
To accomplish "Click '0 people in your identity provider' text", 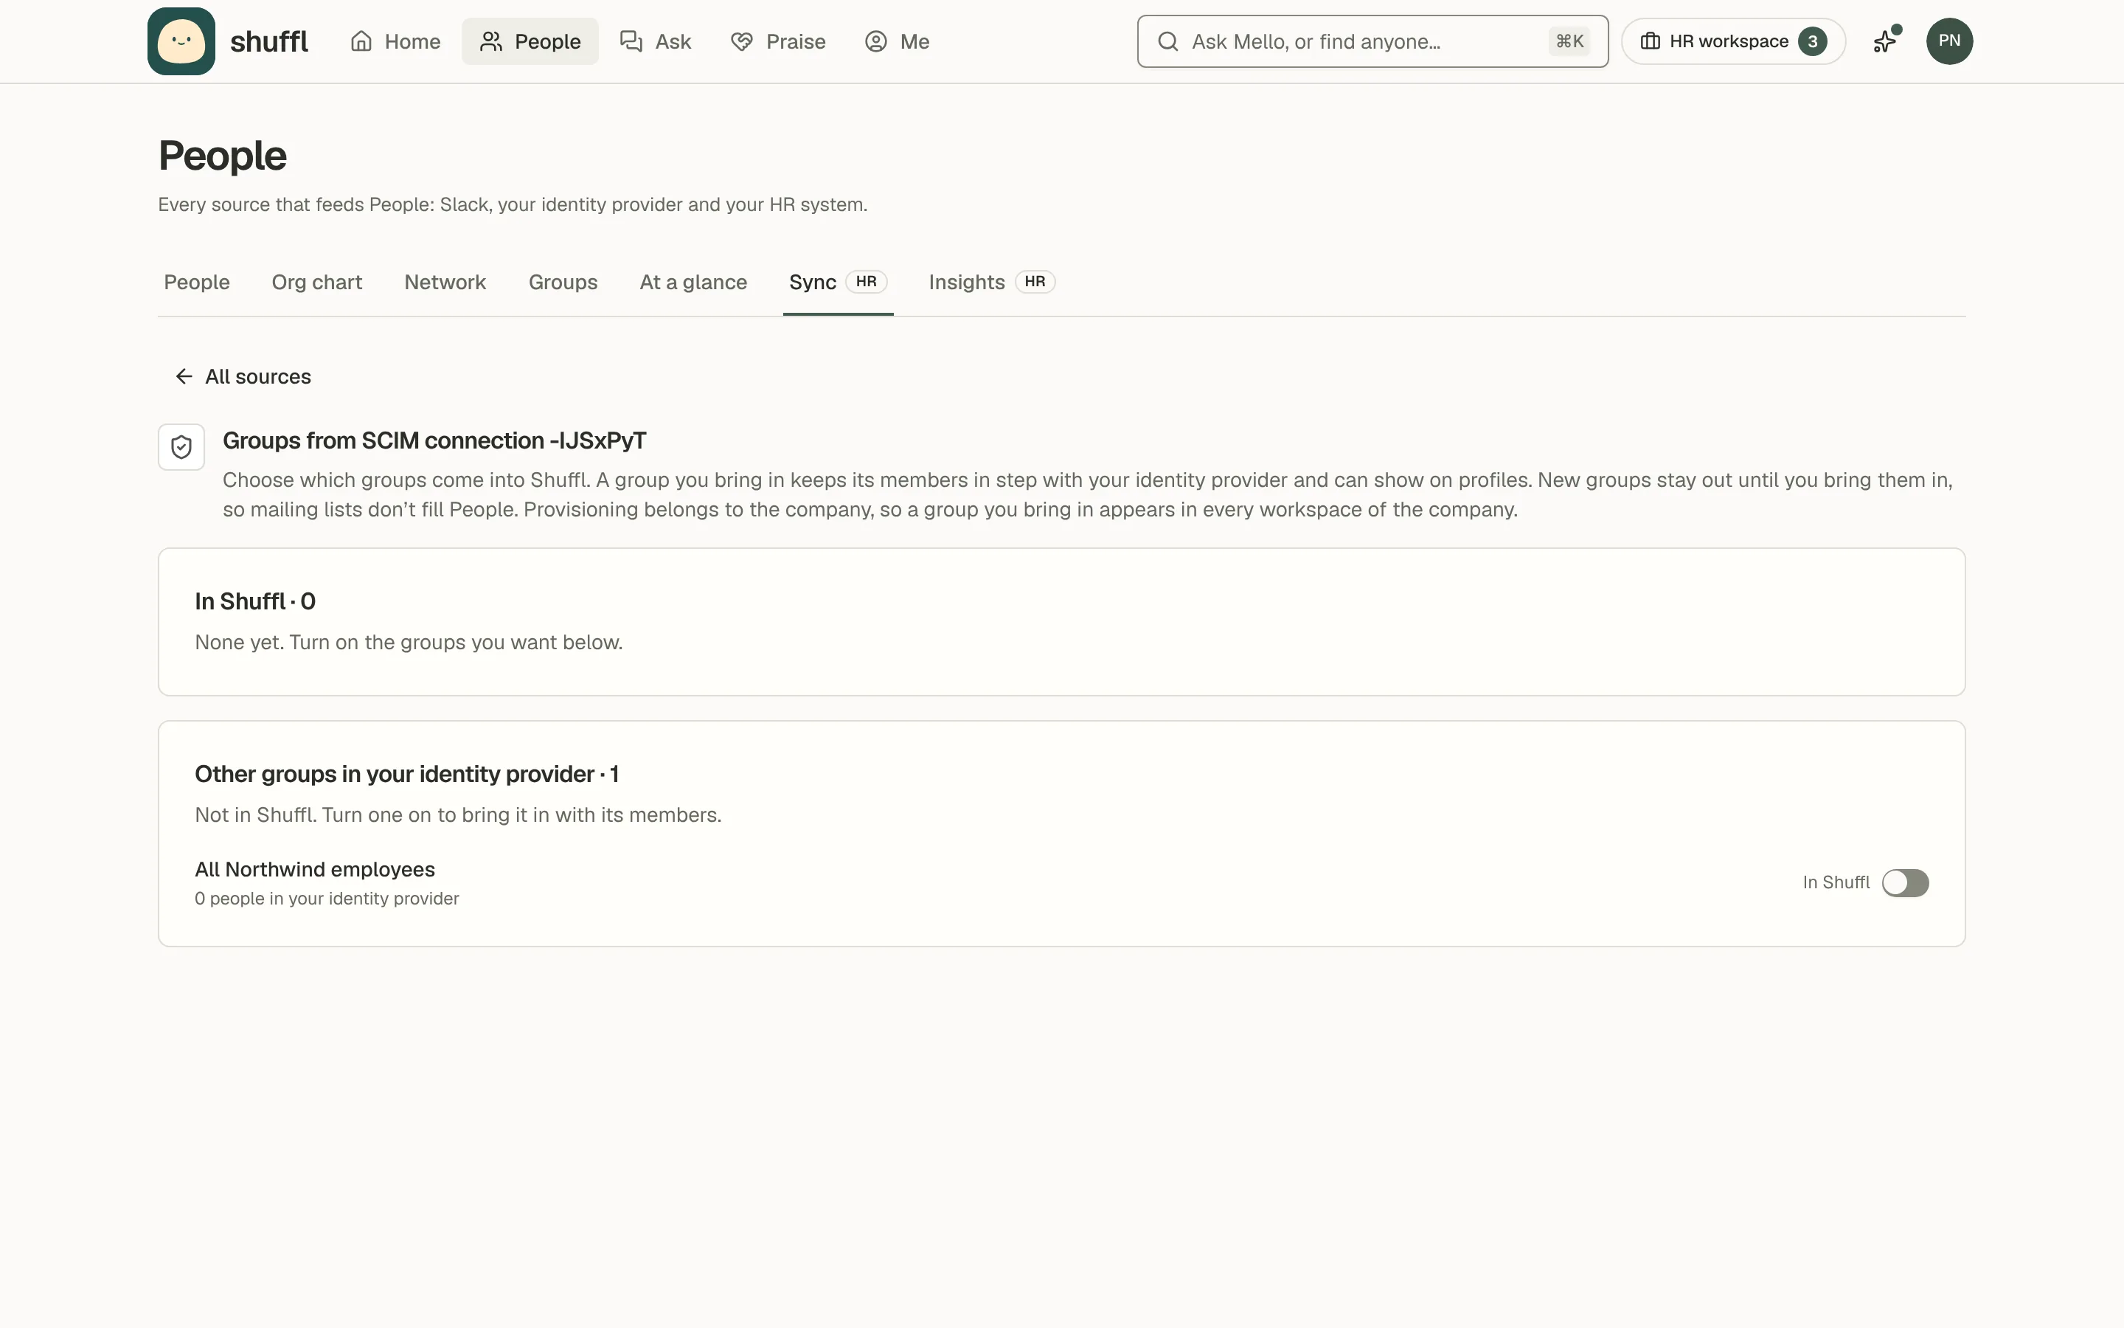I will pyautogui.click(x=327, y=899).
